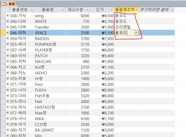This screenshot has height=137, width=186.
Task: Expand the 040-나라 record plus sign
Action: [x=8, y=21]
